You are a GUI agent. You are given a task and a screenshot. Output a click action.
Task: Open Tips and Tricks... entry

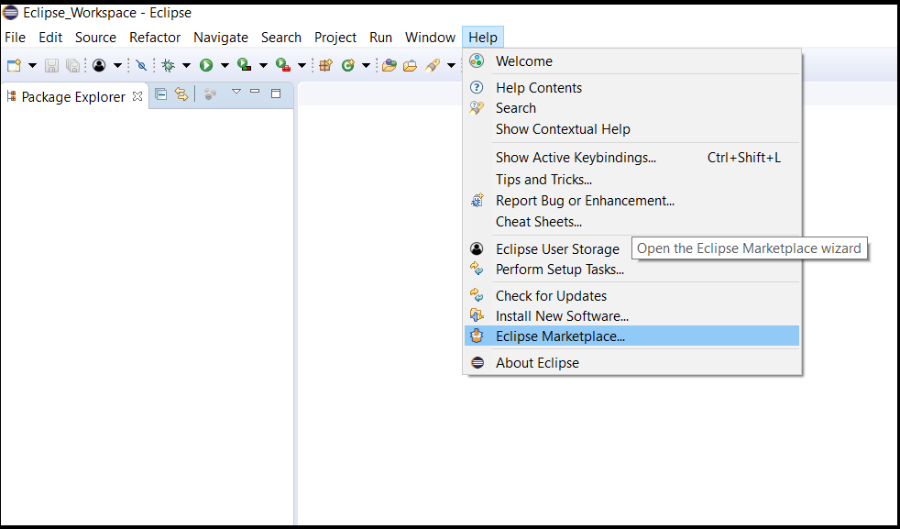tap(631, 180)
